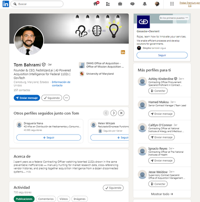
Task: Click the verification badge beside Tom Bahrami
Action: (44, 65)
